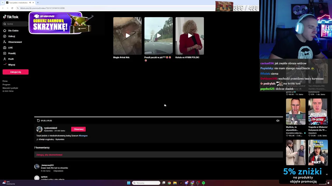This screenshot has width=332, height=186.
Task: Open _kamyczeq123 commenter avatar
Action: click(37, 166)
